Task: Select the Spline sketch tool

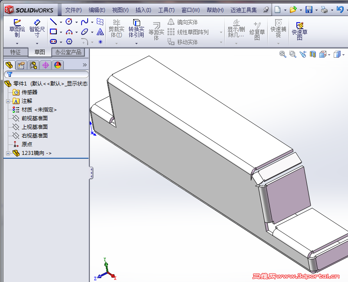Action: pyautogui.click(x=85, y=22)
